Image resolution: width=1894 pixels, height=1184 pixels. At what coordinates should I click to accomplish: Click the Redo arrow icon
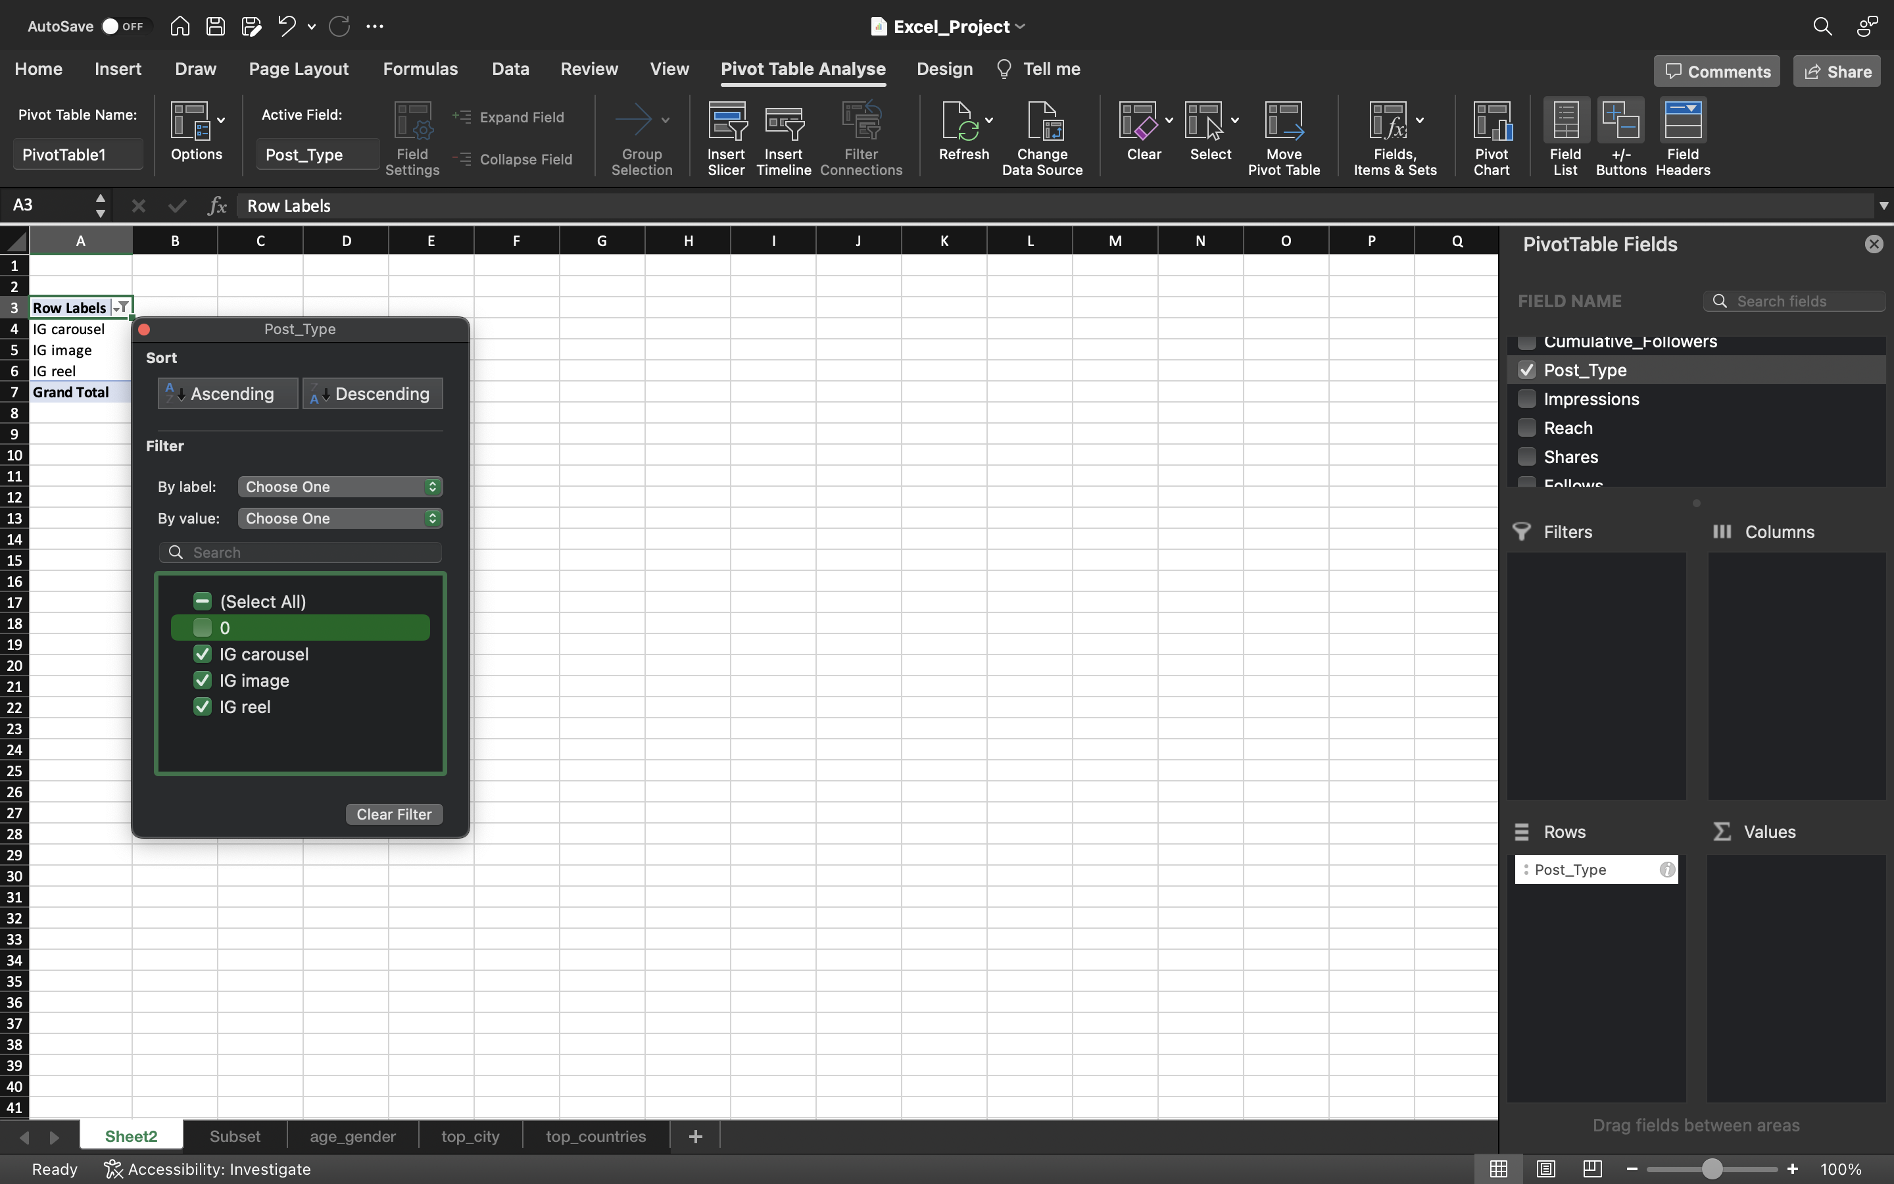pos(339,26)
